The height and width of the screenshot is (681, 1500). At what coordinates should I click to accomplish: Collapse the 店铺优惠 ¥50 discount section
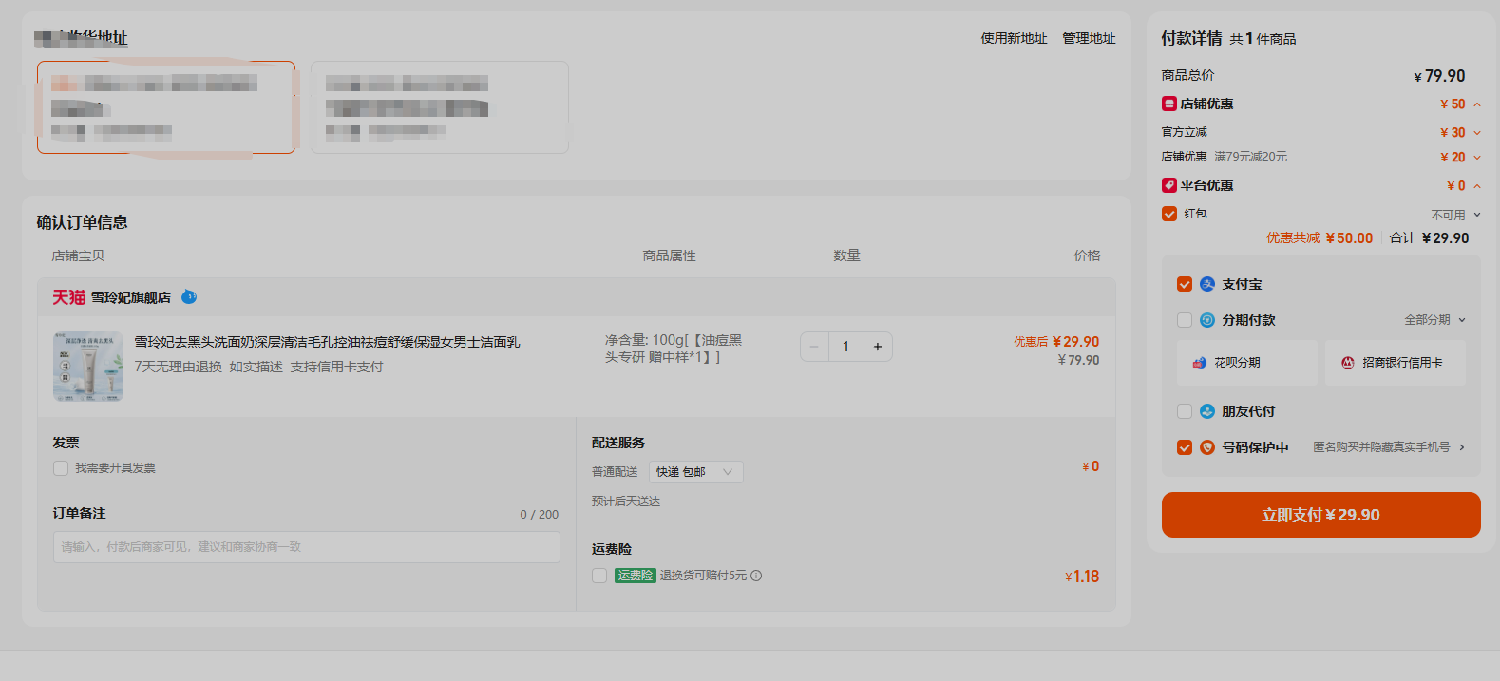point(1477,104)
